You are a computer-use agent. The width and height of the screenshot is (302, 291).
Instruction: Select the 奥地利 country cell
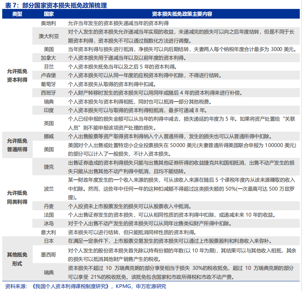point(48,23)
